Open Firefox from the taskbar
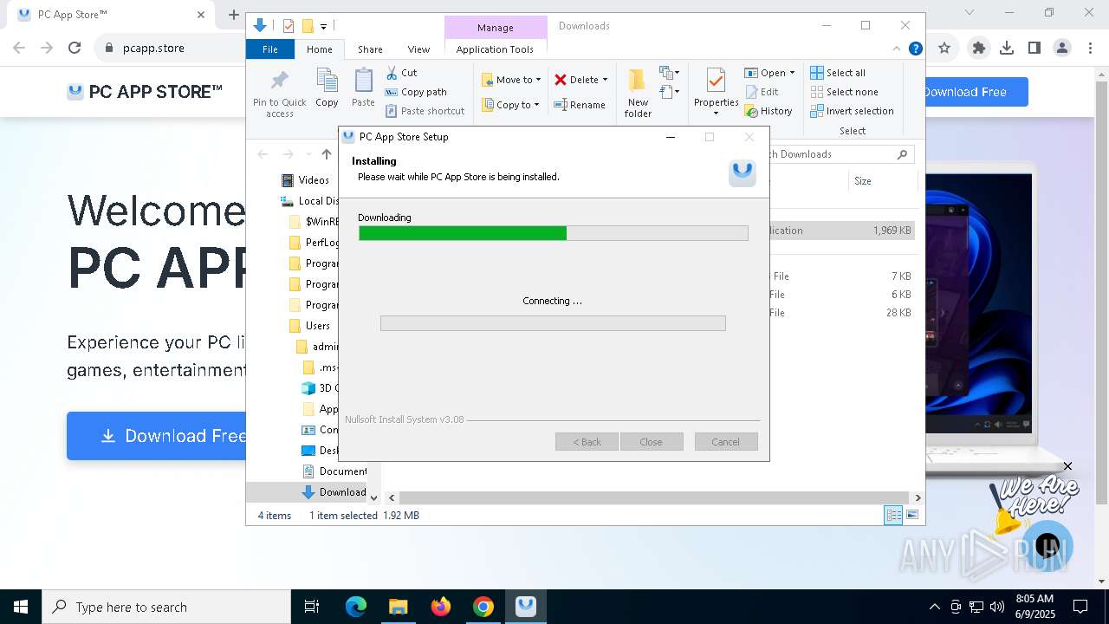 click(441, 607)
